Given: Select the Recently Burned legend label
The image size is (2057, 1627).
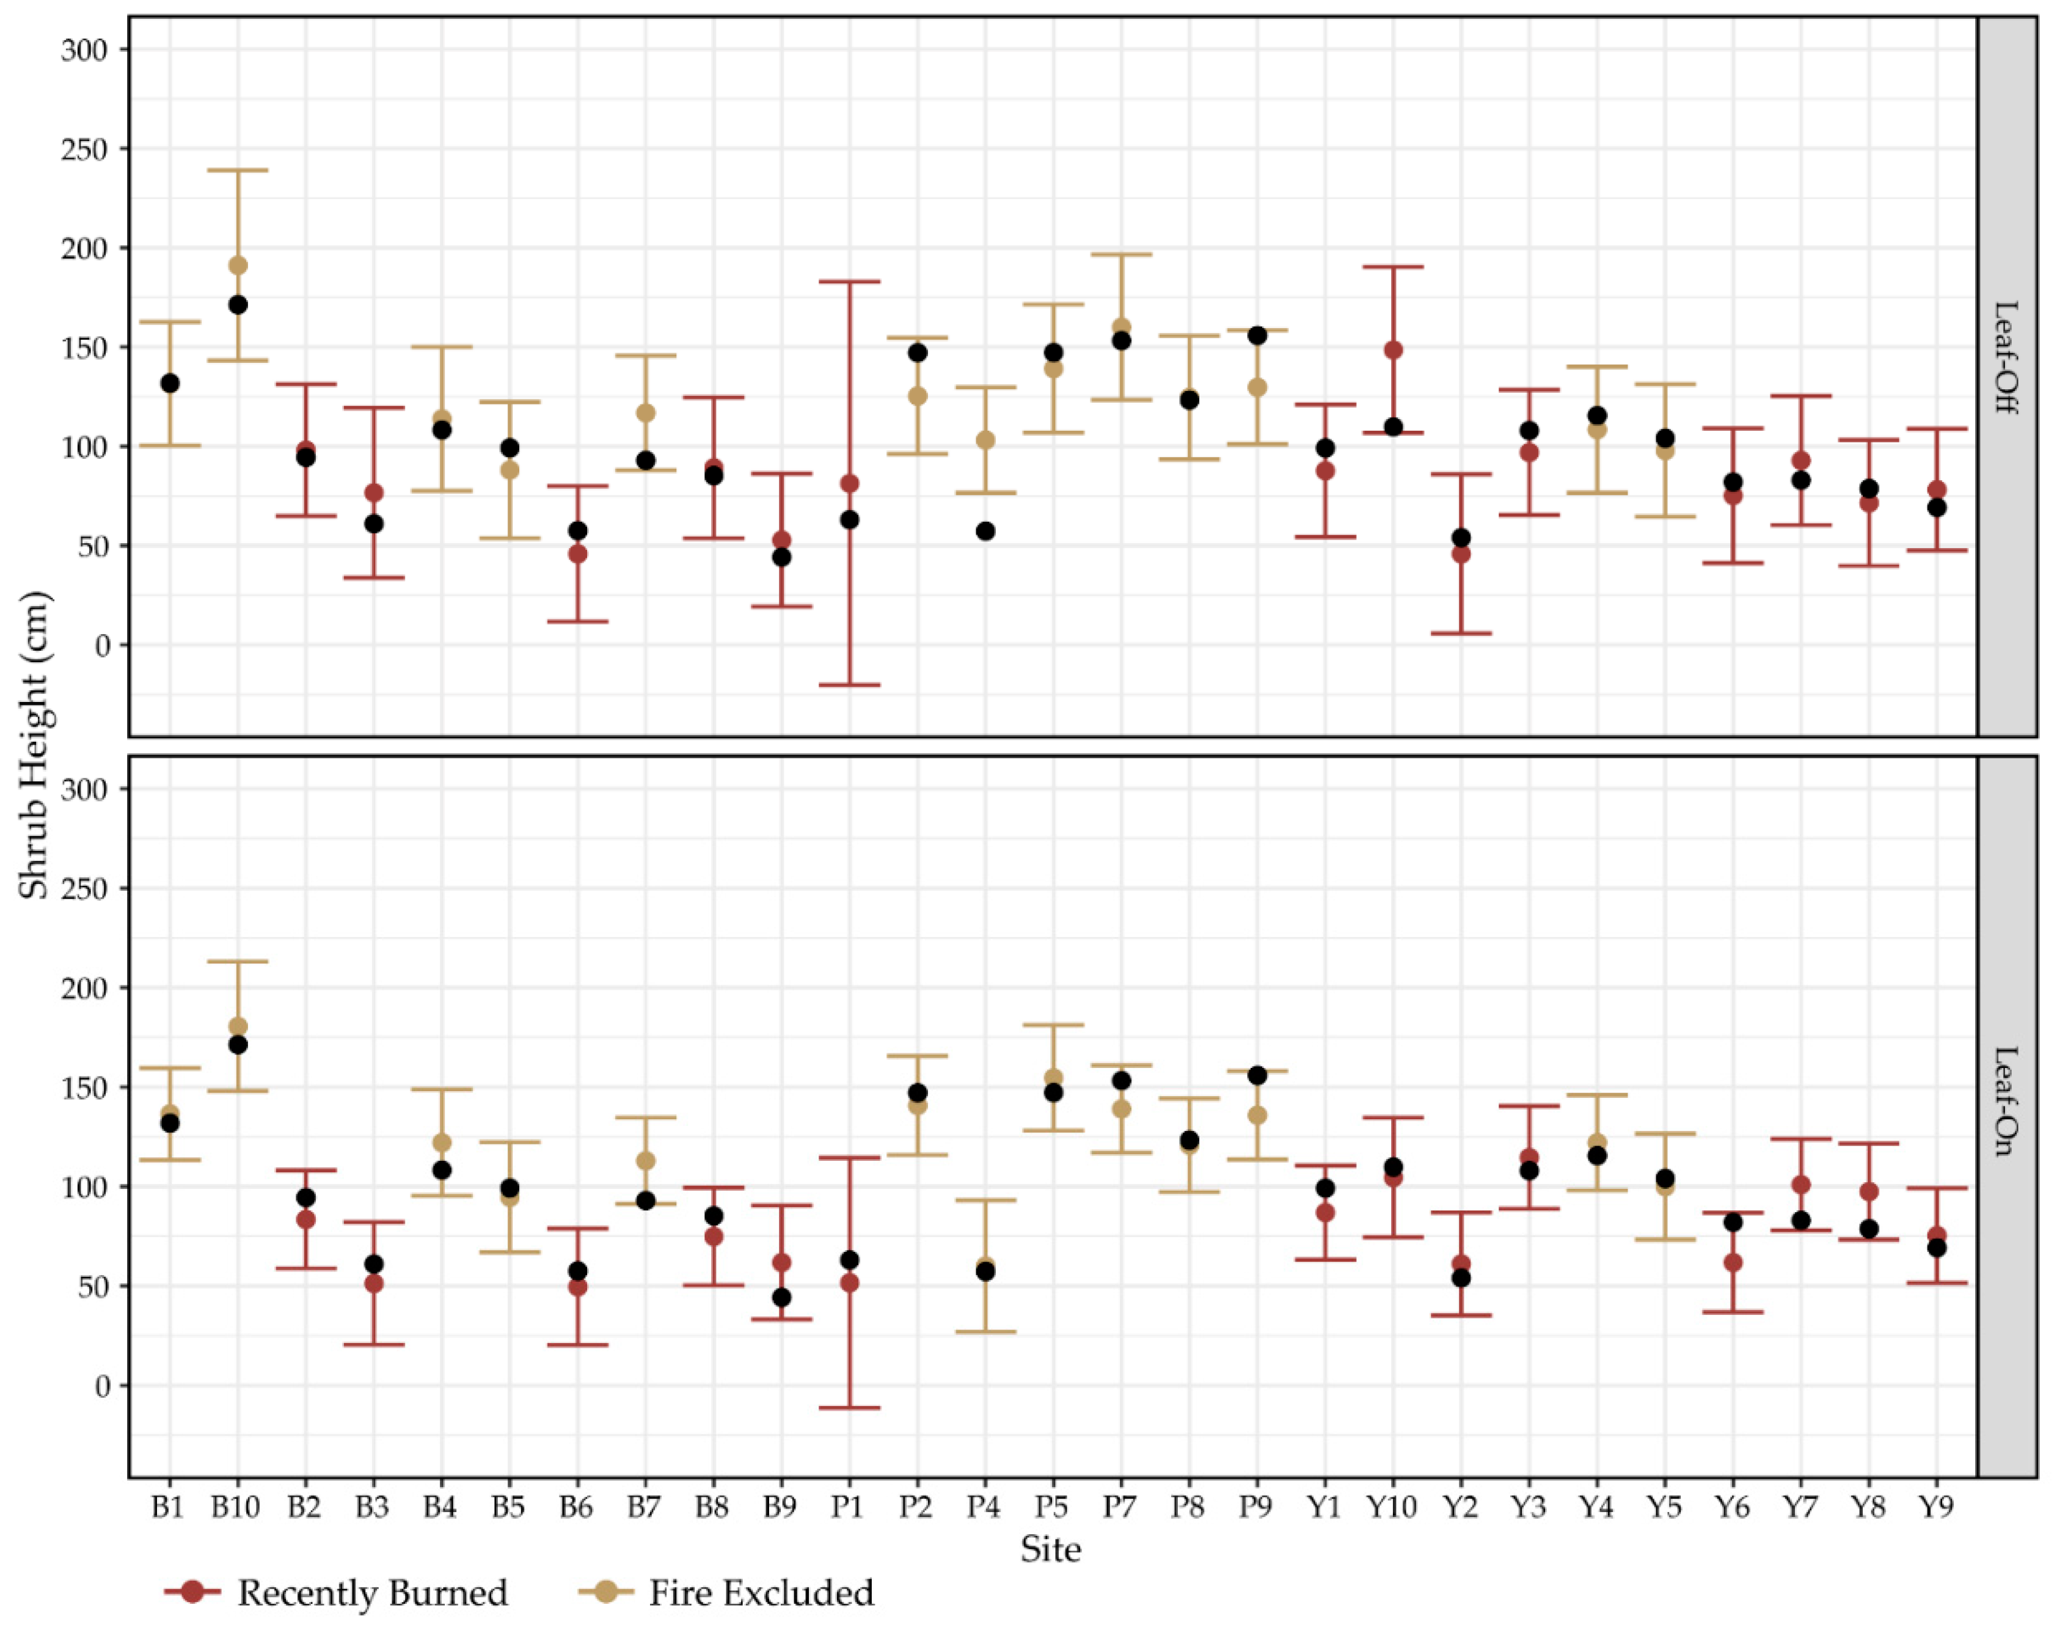Looking at the screenshot, I should click(x=372, y=1593).
